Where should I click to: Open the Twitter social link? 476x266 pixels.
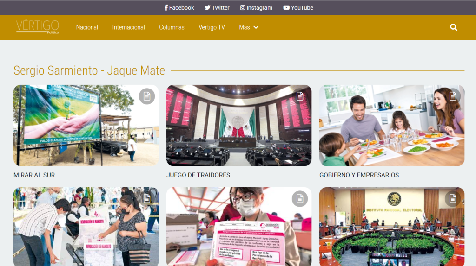(x=217, y=7)
